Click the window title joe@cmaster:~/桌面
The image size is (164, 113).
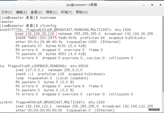click(x=82, y=5)
